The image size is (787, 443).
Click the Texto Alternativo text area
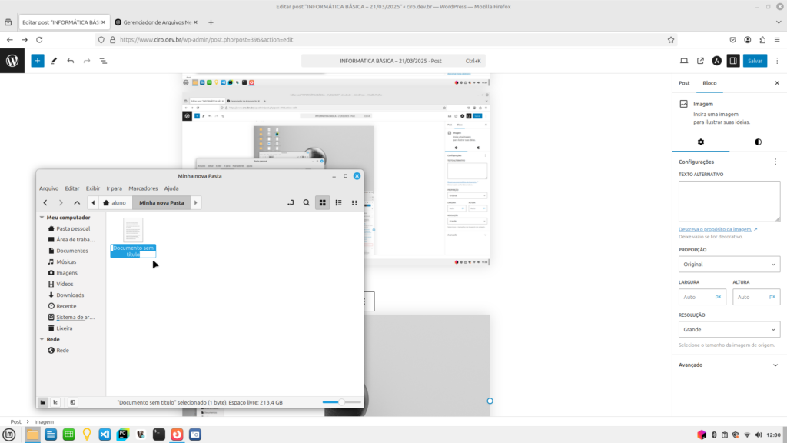click(x=729, y=202)
